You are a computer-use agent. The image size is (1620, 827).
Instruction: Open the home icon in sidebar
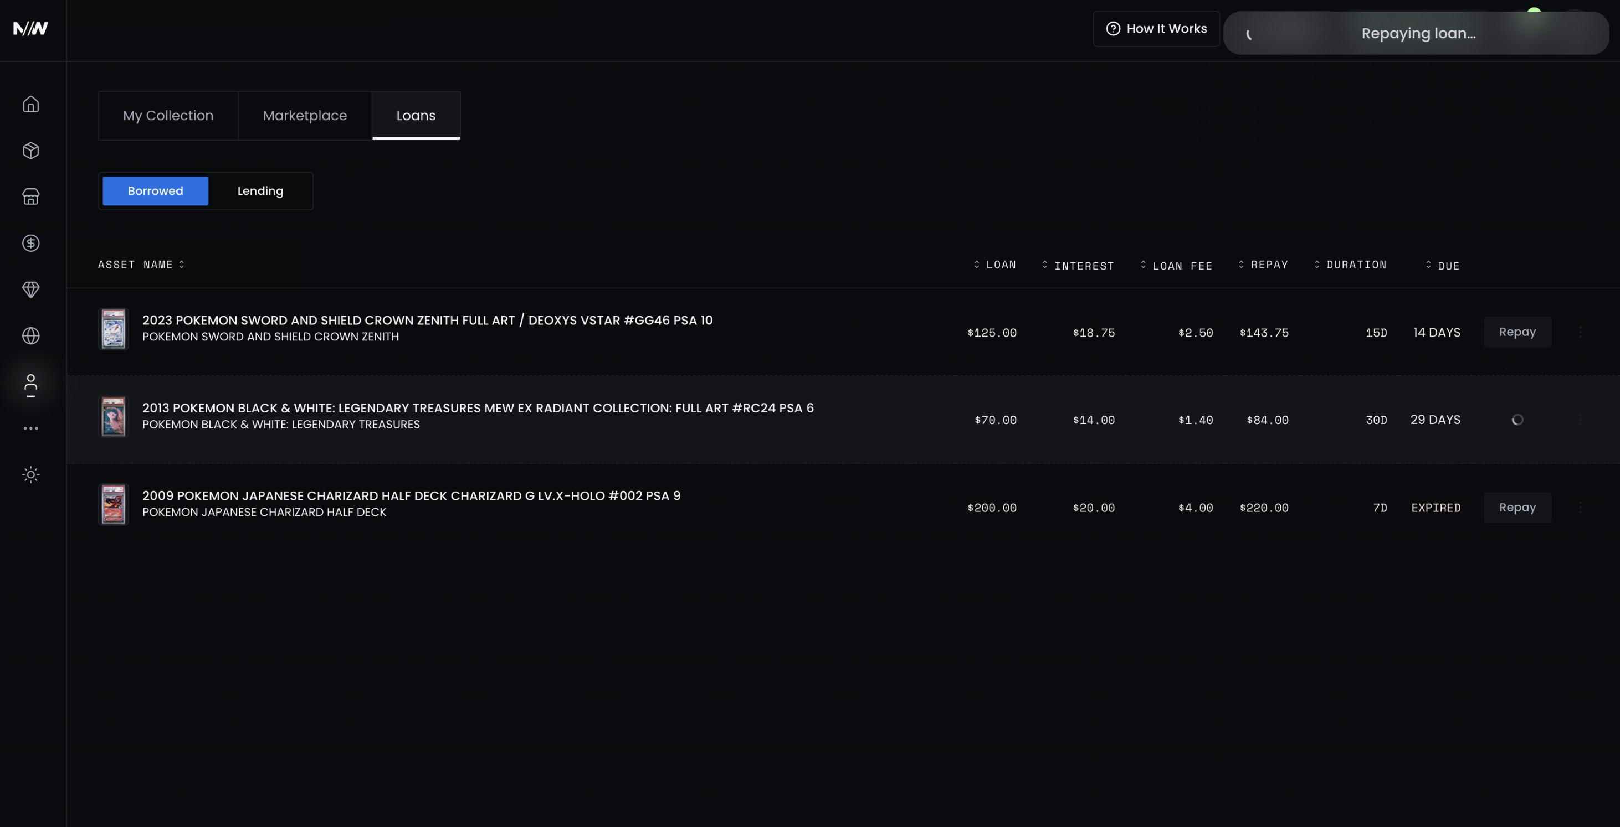point(31,104)
